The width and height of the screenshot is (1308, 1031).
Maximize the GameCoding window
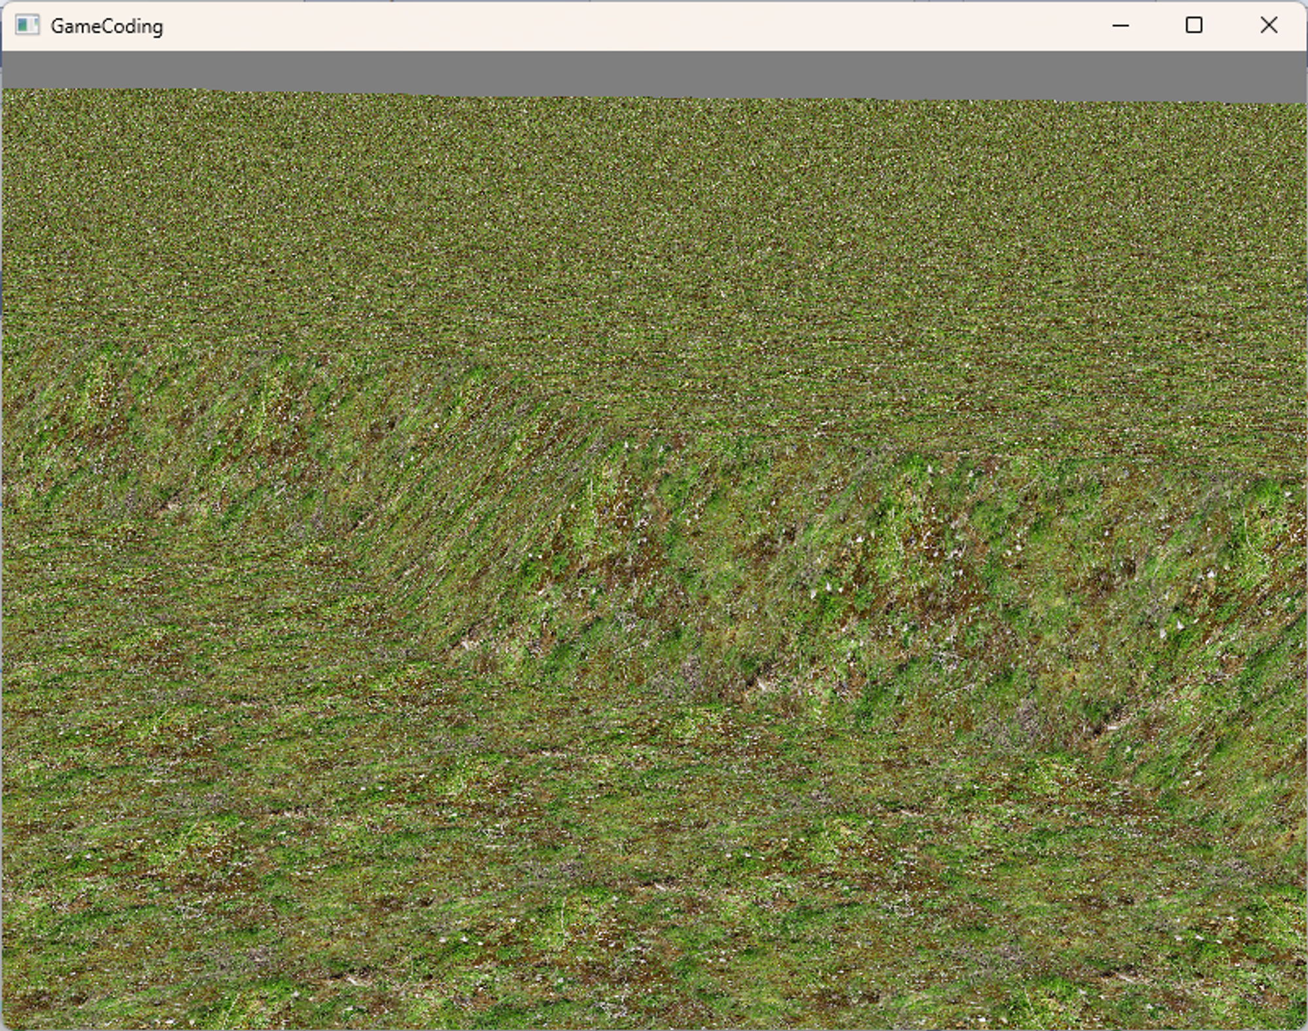(1194, 26)
